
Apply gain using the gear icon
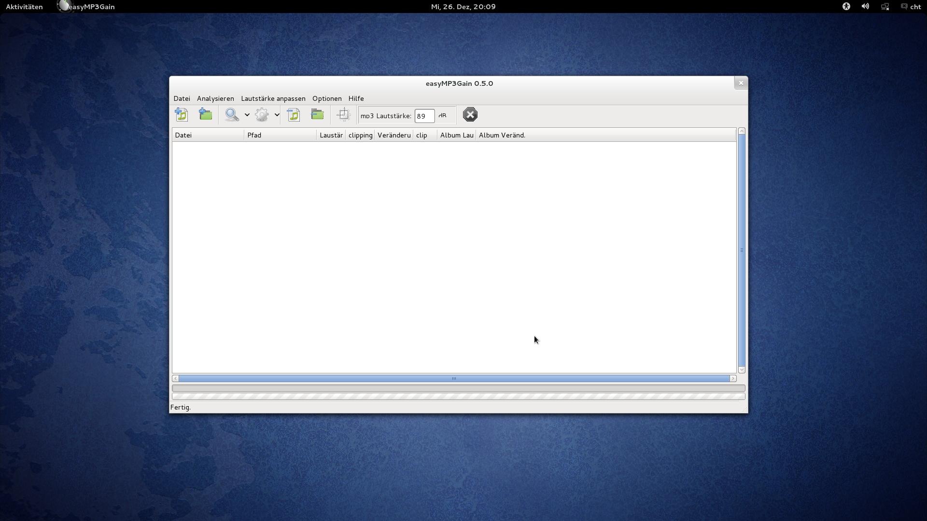(x=262, y=115)
